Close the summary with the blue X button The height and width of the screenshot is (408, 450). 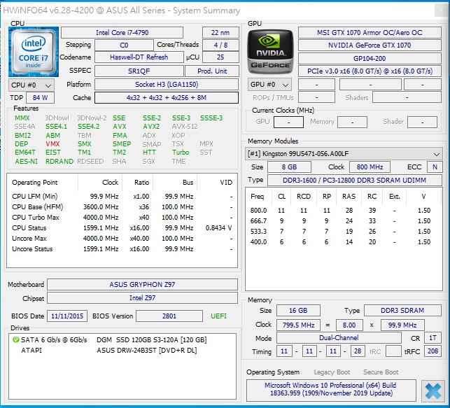point(433,391)
